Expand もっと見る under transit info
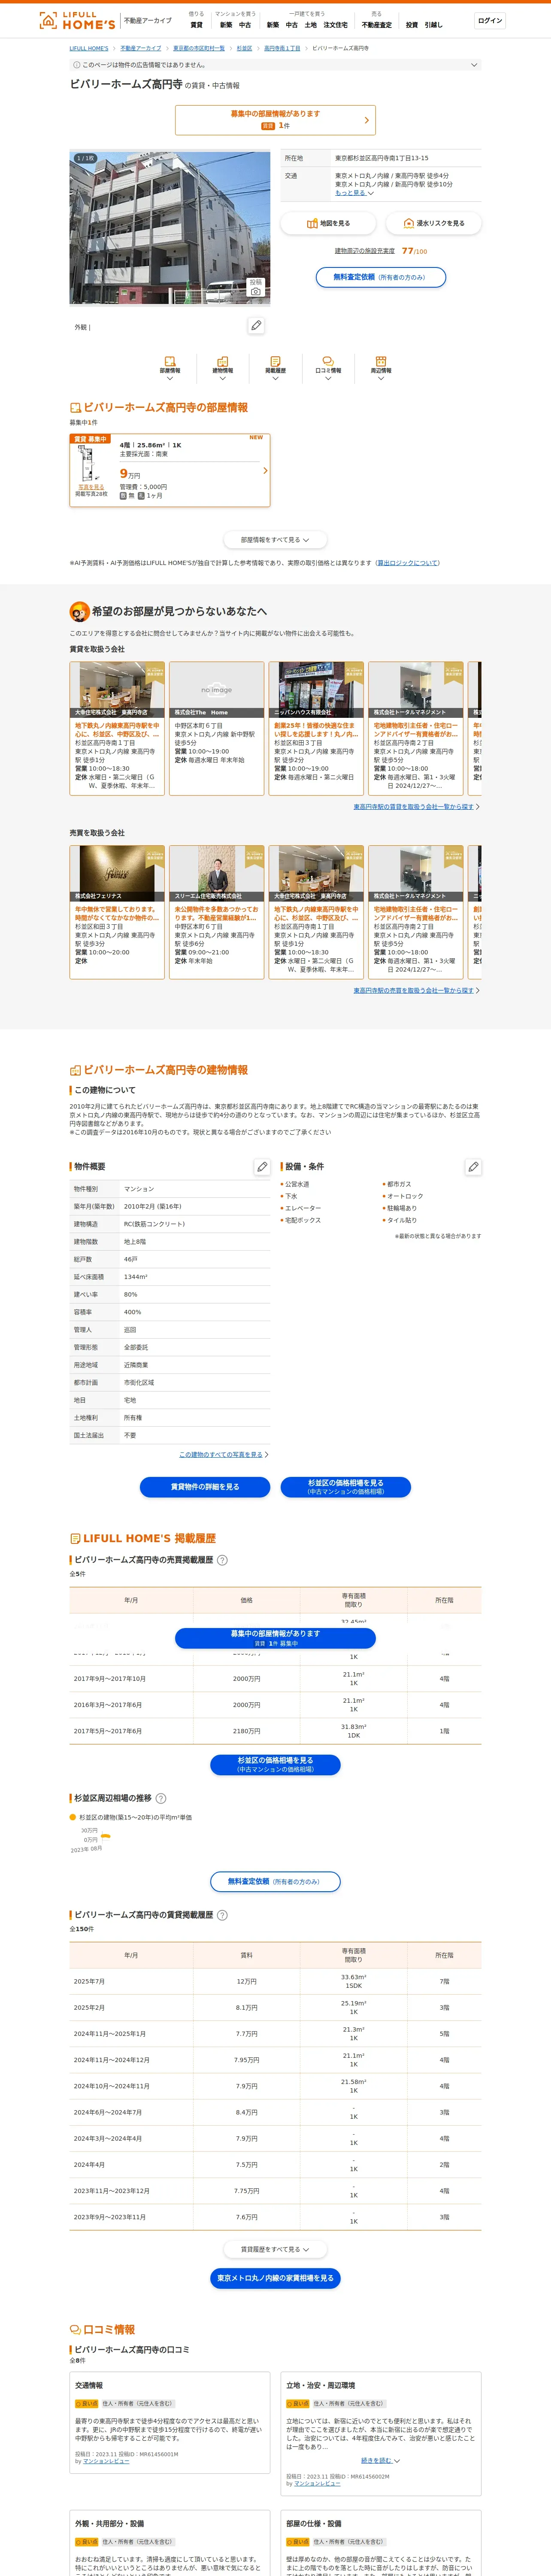This screenshot has width=551, height=2576. [x=354, y=193]
